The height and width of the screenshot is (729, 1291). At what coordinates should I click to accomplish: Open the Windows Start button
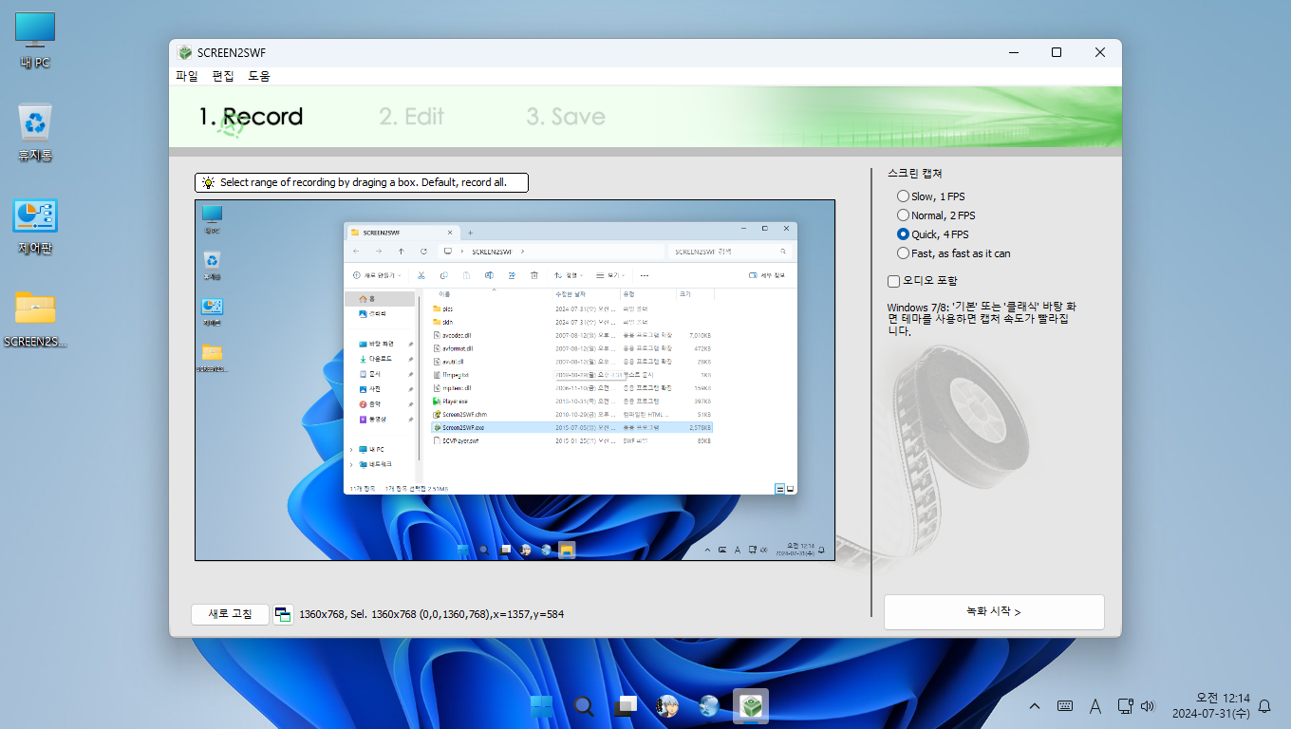coord(542,706)
